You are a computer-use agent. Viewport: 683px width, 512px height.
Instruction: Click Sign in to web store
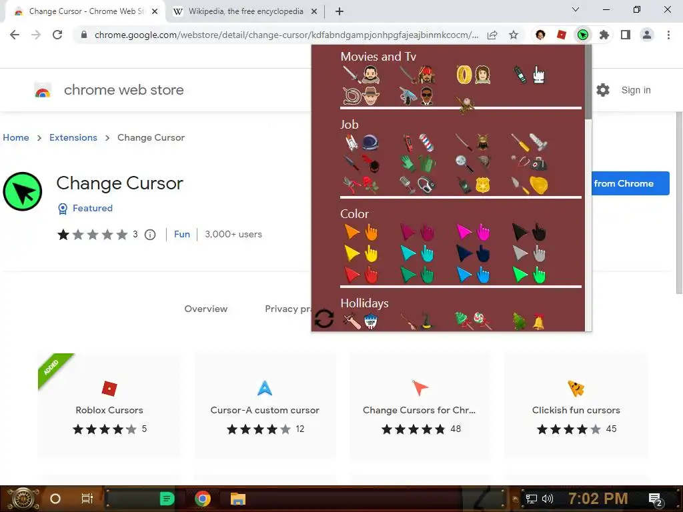(636, 90)
